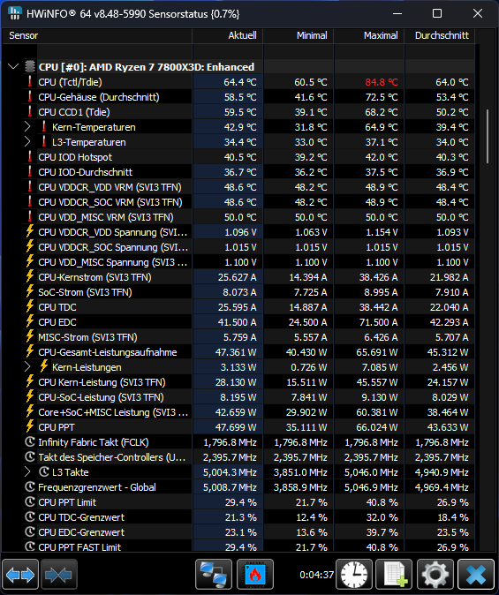Expand the L3-Temperaturen subtree
499x595 pixels.
27,141
